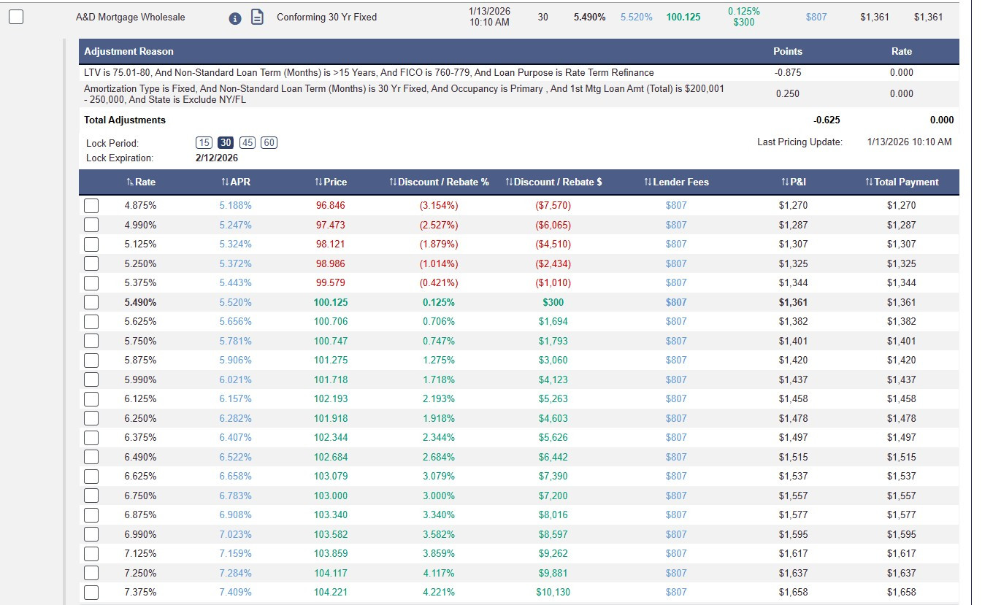993x605 pixels.
Task: Select the -0.625 total adjustments points
Action: [827, 120]
